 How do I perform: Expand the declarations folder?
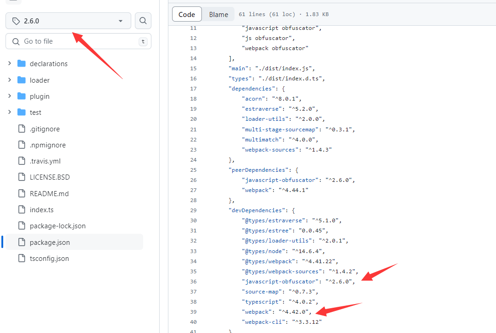(x=11, y=63)
